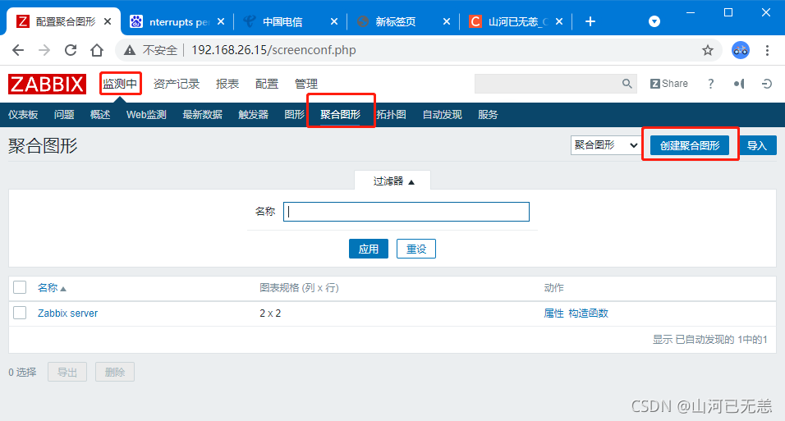The height and width of the screenshot is (421, 785).
Task: Switch to the nterrupts browser tab
Action: [x=177, y=21]
